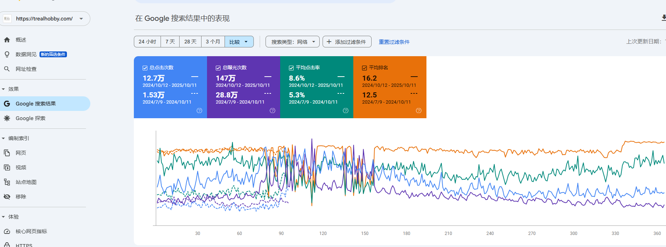
Task: Disable the 平均点击率 checkbox
Action: coord(291,68)
